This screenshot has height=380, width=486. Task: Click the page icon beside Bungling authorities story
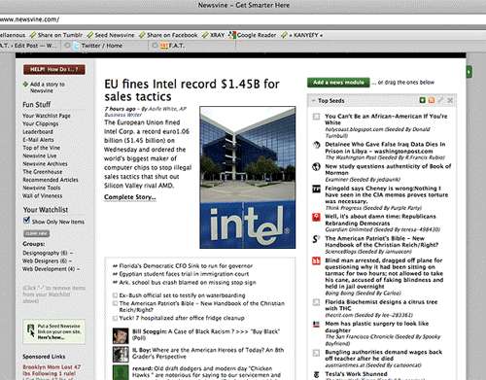pyautogui.click(x=316, y=353)
